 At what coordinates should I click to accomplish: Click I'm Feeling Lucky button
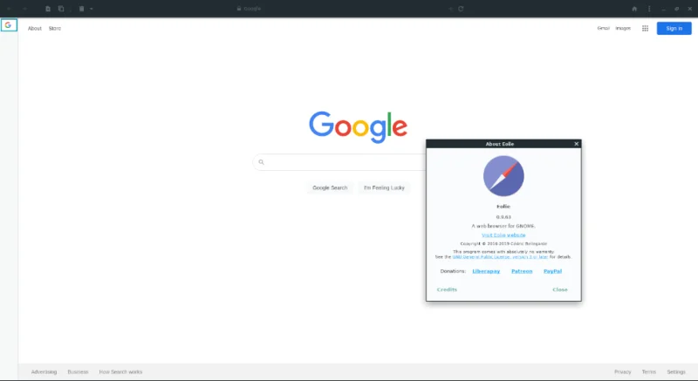tap(384, 187)
